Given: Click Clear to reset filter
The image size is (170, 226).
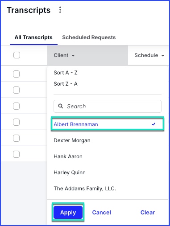Looking at the screenshot, I should click(x=148, y=213).
